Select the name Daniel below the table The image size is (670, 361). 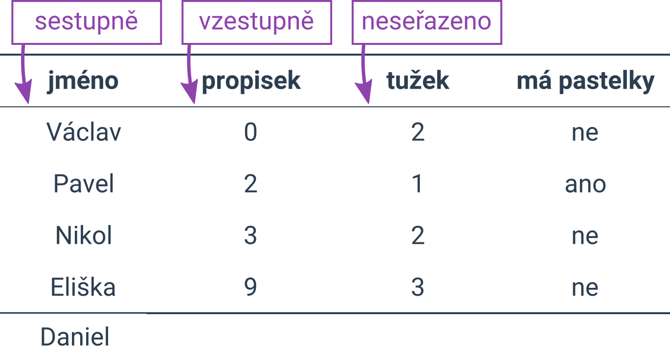tap(75, 337)
